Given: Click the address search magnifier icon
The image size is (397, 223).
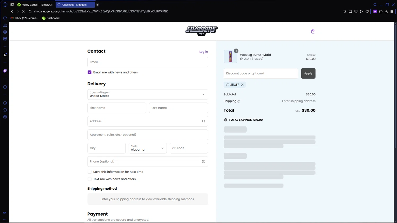Looking at the screenshot, I should coord(204,121).
